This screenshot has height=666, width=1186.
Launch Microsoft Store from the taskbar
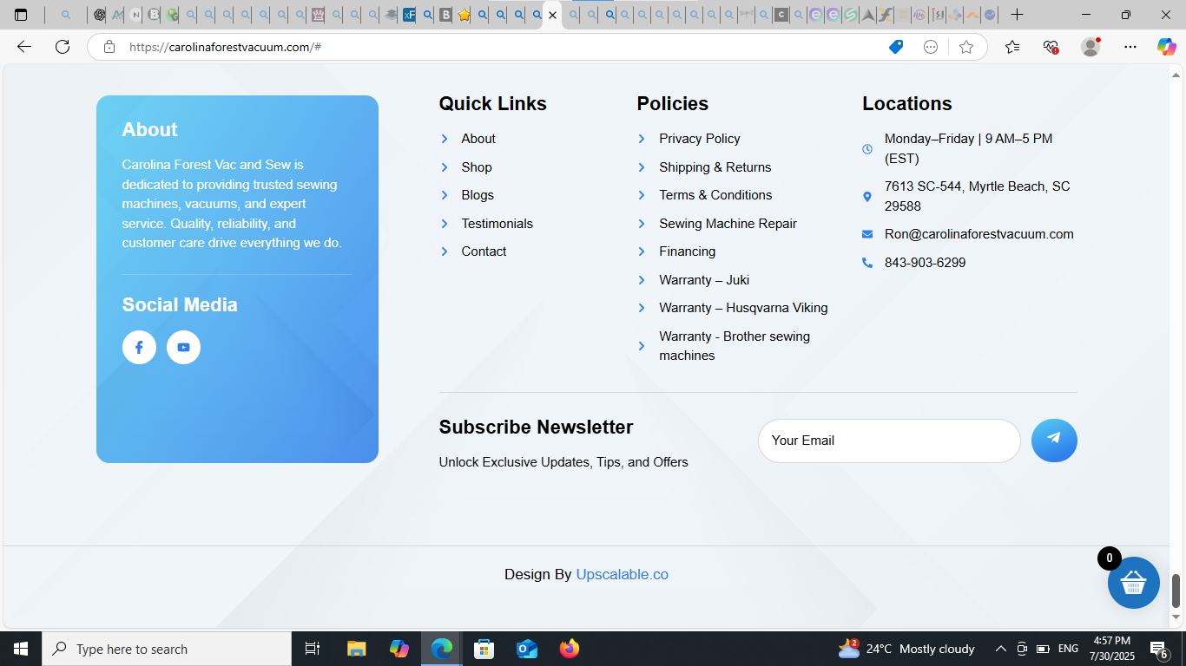click(484, 649)
